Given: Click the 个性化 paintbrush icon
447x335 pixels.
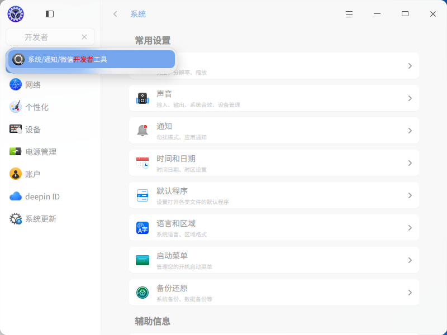Looking at the screenshot, I should [x=16, y=107].
